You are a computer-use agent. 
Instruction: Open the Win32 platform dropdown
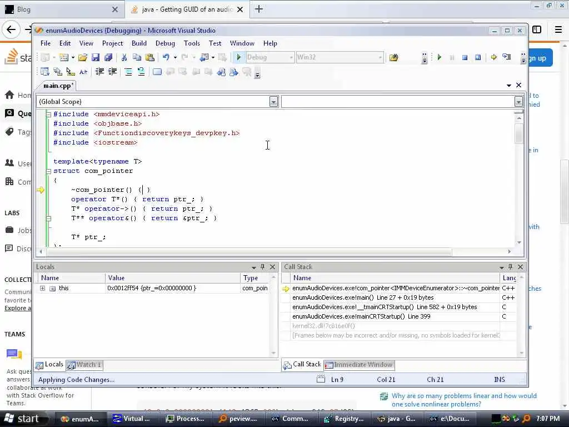pos(380,57)
